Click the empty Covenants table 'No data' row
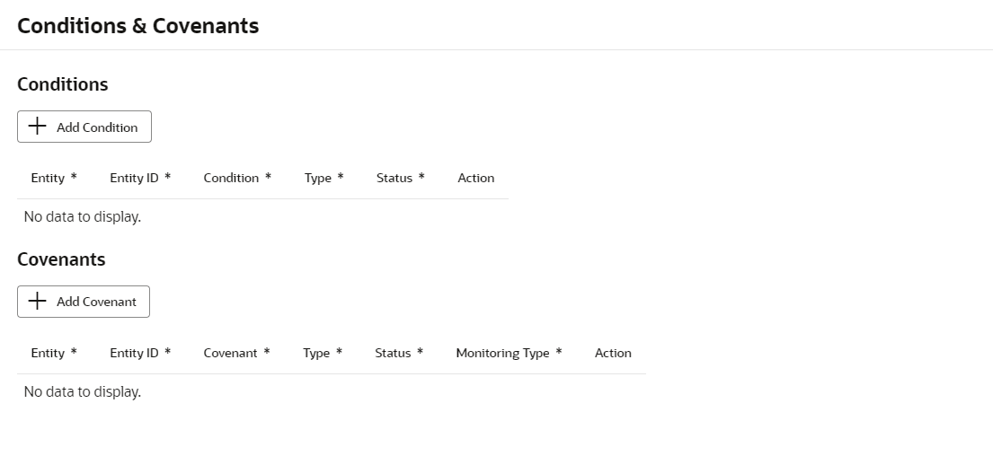Image resolution: width=993 pixels, height=456 pixels. (83, 391)
